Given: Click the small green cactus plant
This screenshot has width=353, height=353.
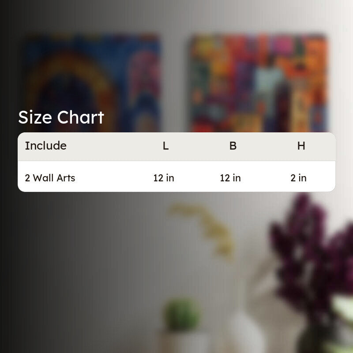Looking at the screenshot, I should point(182,315).
